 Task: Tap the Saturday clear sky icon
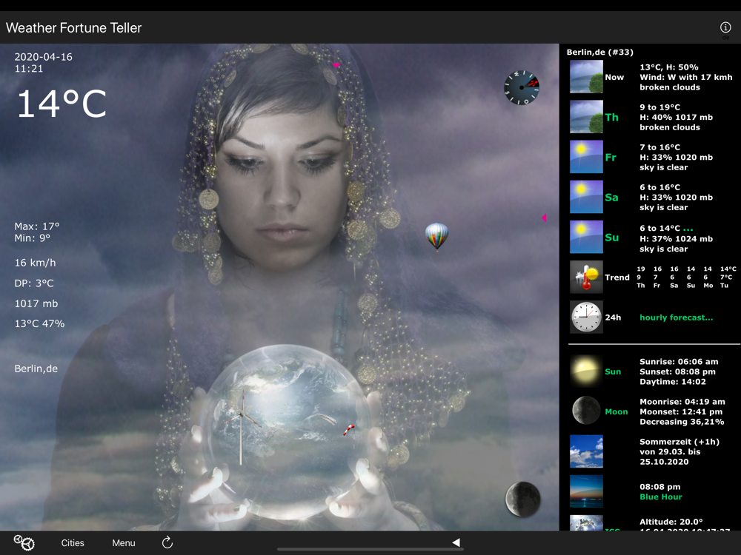[586, 197]
